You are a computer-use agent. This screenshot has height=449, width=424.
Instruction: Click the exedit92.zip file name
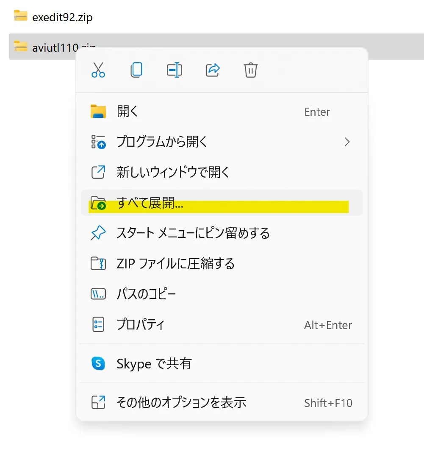click(x=62, y=17)
